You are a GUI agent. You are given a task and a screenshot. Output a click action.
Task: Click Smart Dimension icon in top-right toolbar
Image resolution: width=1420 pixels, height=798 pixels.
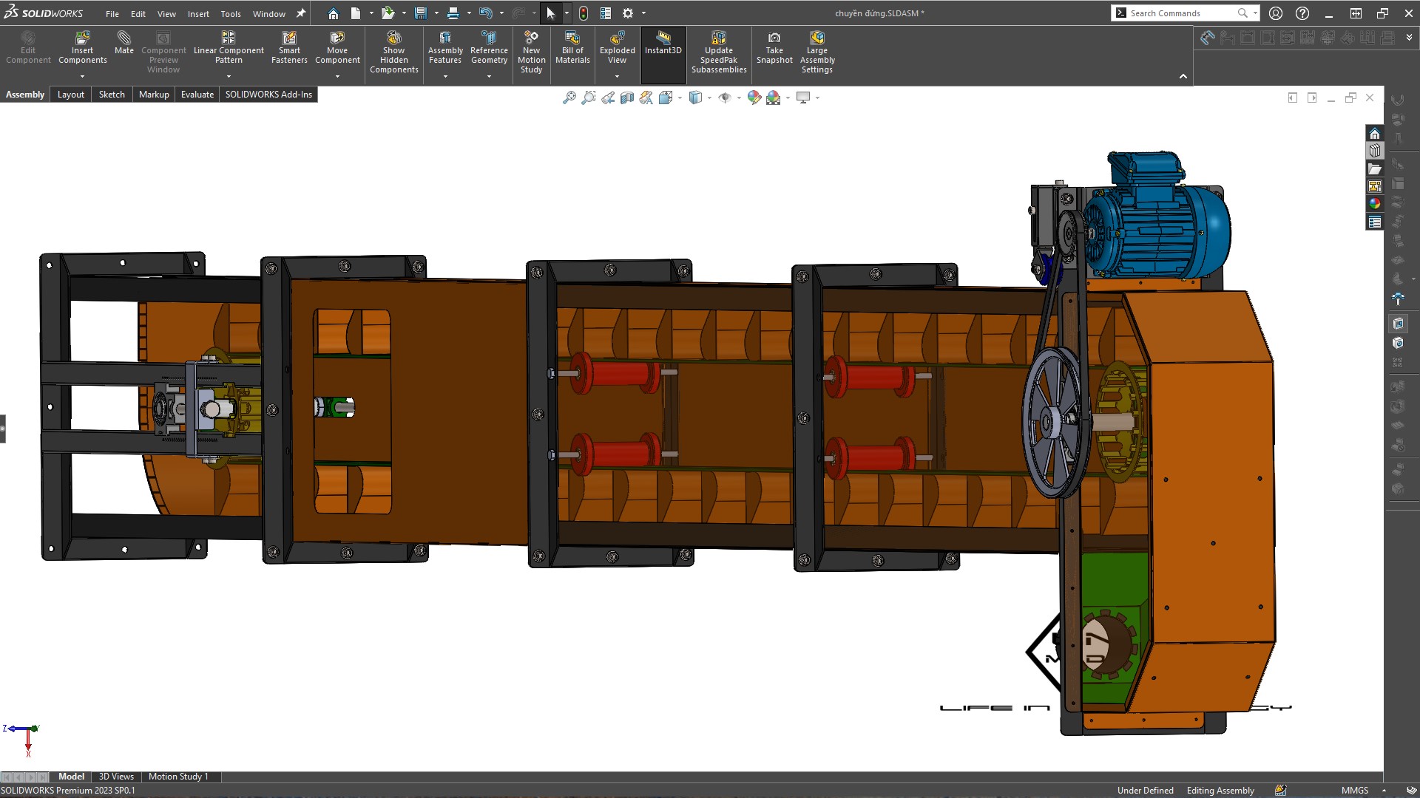point(1207,38)
